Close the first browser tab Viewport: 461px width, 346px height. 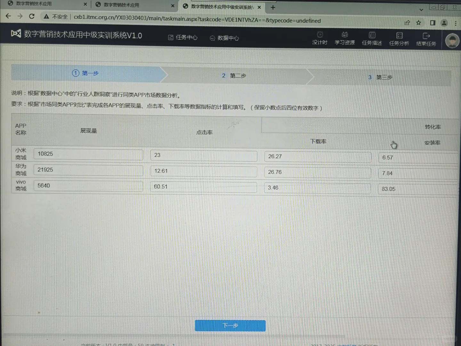pyautogui.click(x=85, y=4)
